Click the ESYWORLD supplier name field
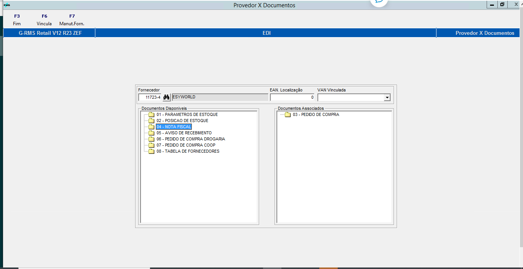The height and width of the screenshot is (269, 523). click(220, 97)
